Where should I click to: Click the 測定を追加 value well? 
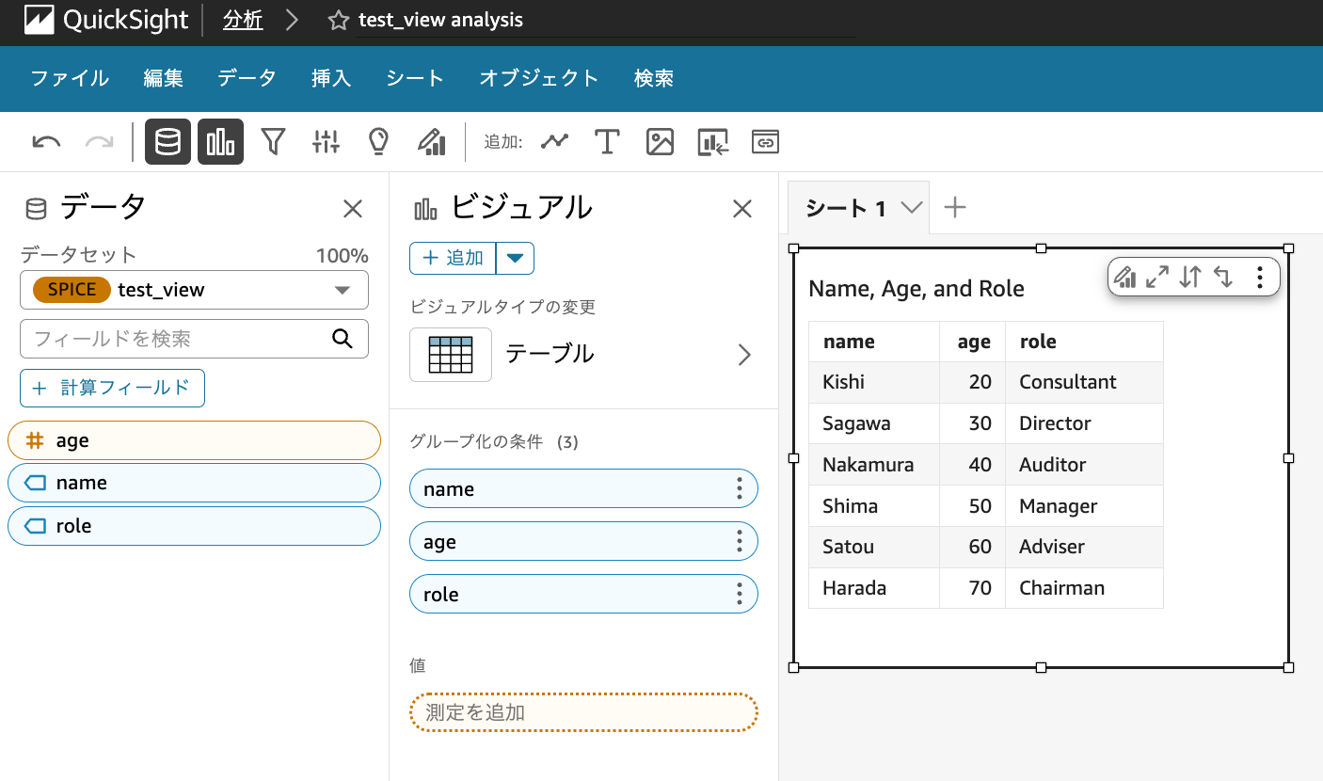click(x=583, y=712)
